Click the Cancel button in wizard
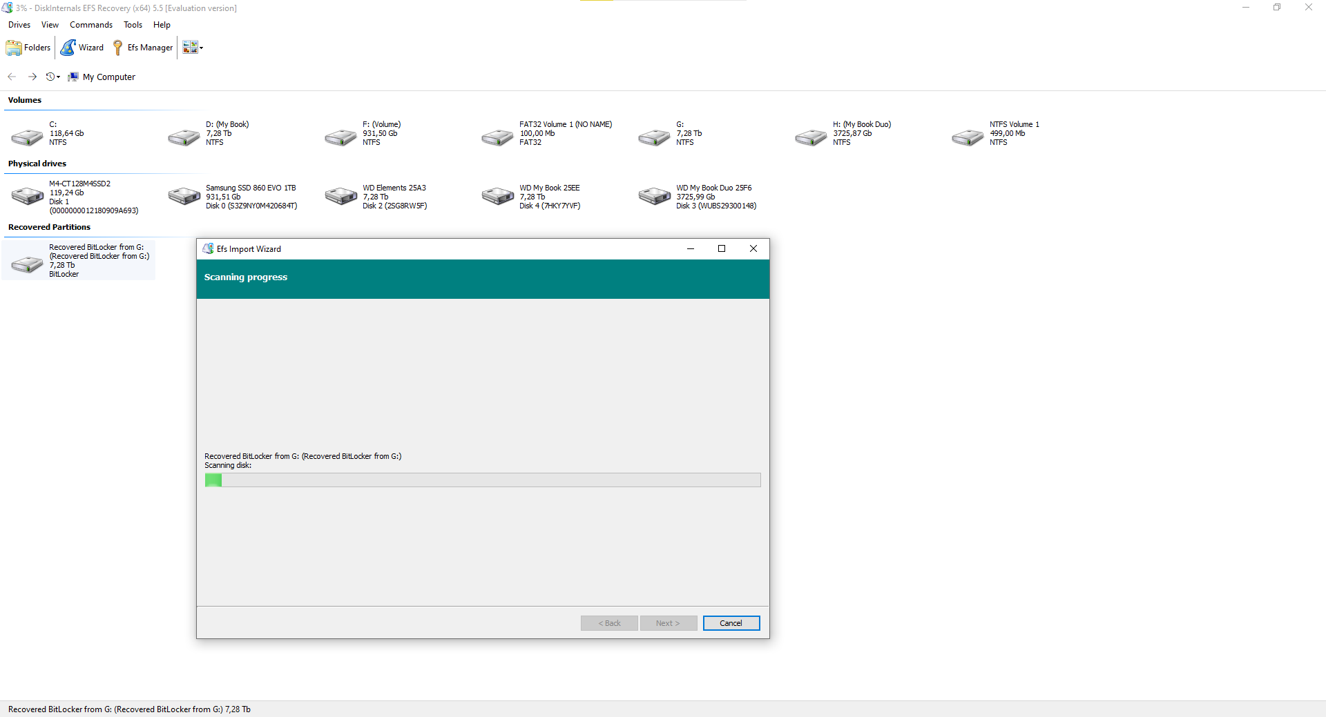The width and height of the screenshot is (1326, 717). pos(731,623)
